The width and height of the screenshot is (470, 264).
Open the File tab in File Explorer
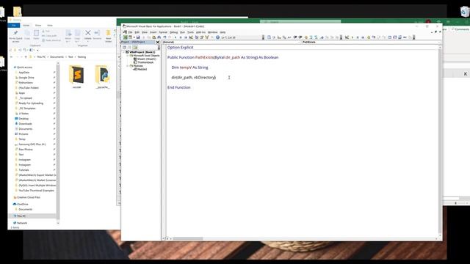coord(14,26)
